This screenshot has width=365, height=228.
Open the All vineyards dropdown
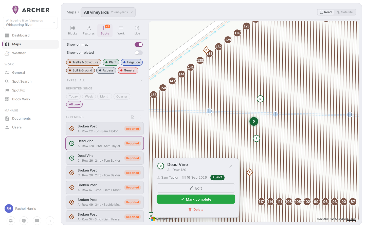108,12
